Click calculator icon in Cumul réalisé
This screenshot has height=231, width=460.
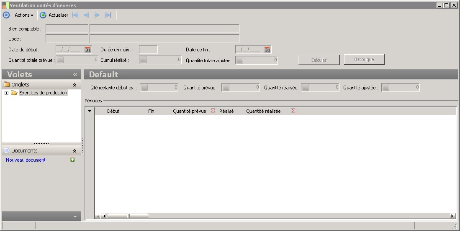pos(144,60)
